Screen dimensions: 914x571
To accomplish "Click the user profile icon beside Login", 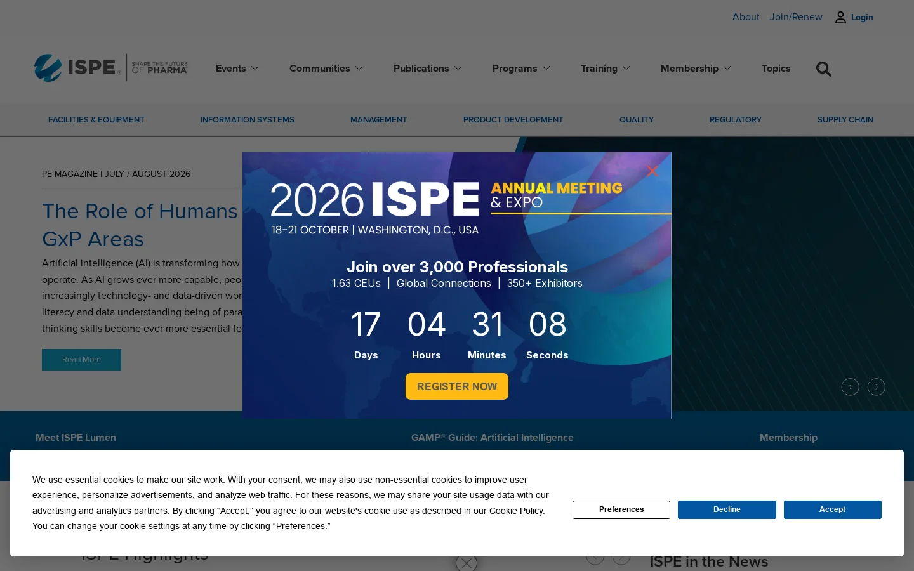I will (x=840, y=18).
